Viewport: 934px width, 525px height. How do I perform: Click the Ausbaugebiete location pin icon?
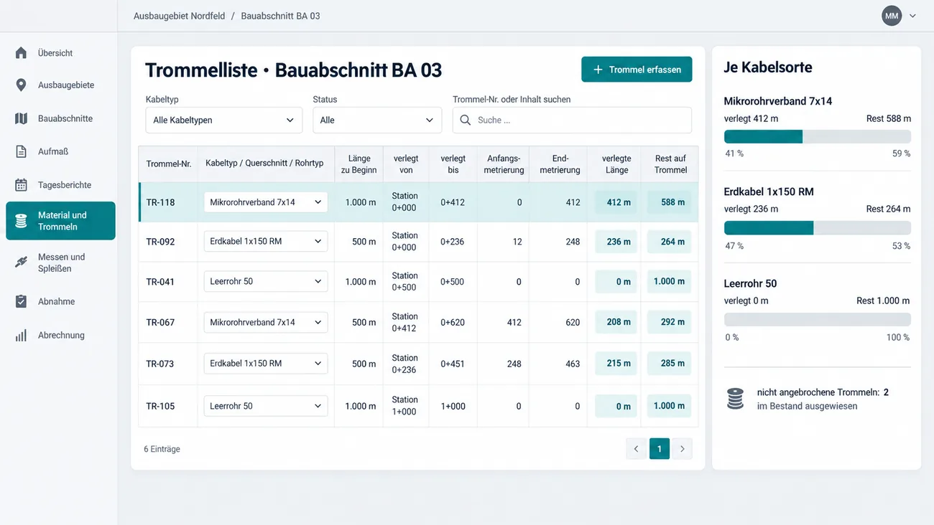click(x=21, y=85)
